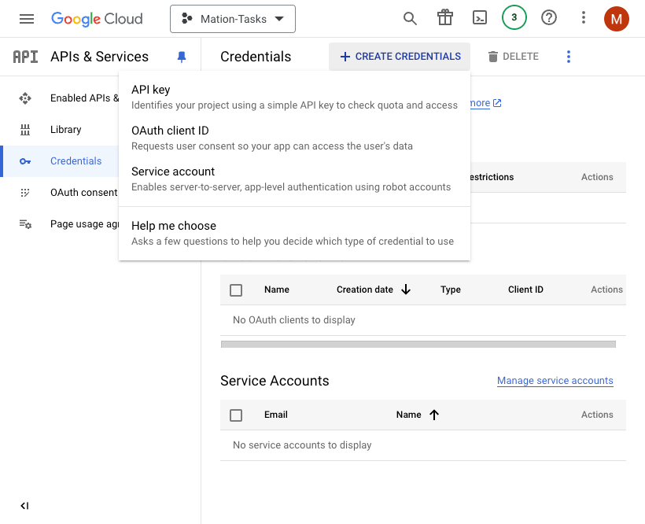Click the horizontal scrollbar under OAuth table
This screenshot has height=524, width=645.
(418, 345)
